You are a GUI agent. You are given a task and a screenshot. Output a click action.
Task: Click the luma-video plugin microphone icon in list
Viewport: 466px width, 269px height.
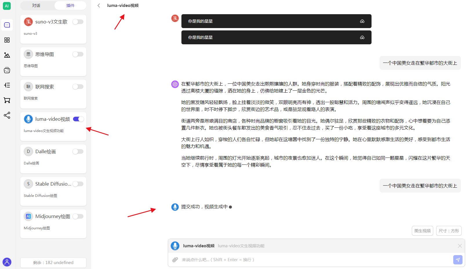[28, 119]
